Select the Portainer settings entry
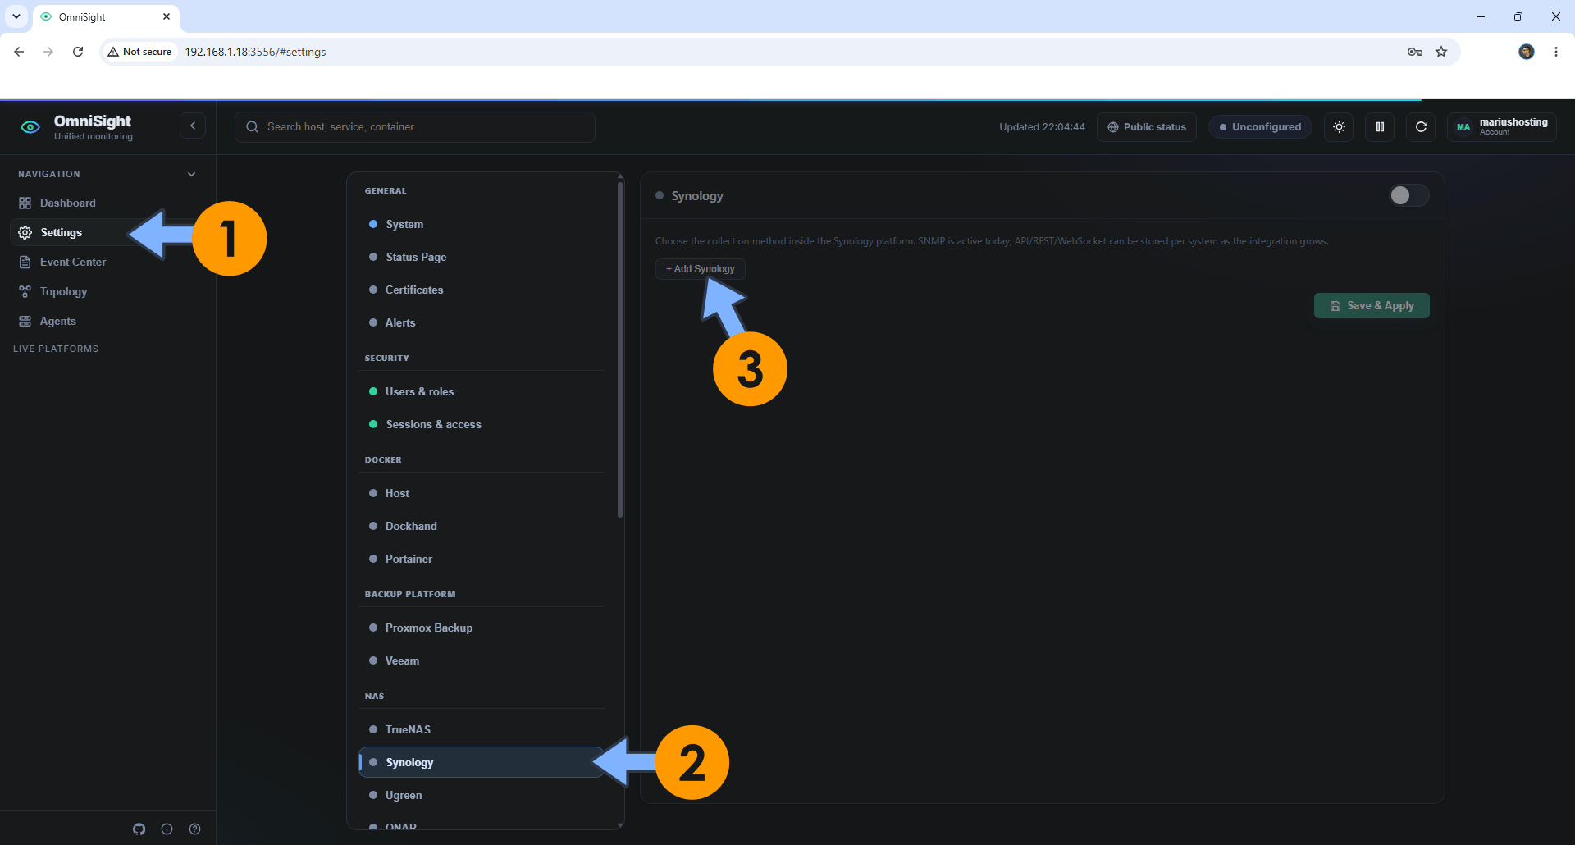 [x=482, y=559]
